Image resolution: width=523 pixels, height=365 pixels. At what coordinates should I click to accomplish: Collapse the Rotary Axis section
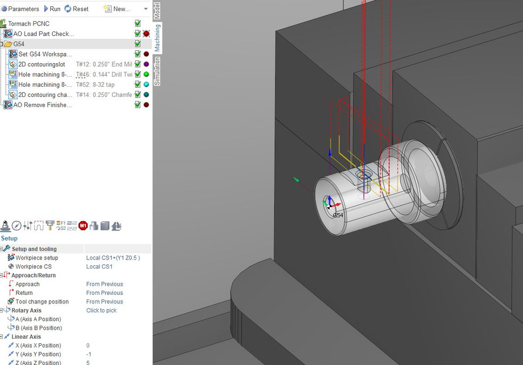click(x=2, y=310)
